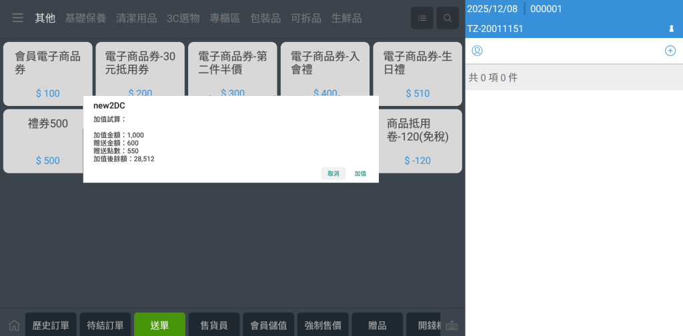Click the search magnifier icon
This screenshot has height=336, width=683.
pos(448,19)
